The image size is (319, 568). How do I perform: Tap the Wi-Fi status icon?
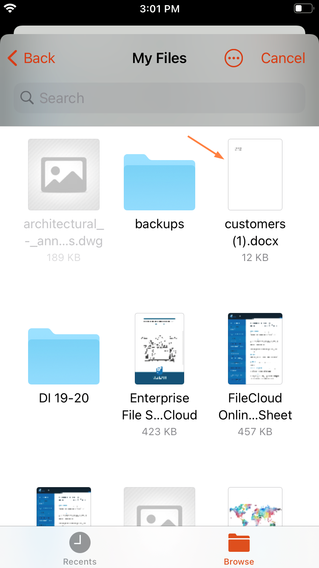(x=9, y=8)
